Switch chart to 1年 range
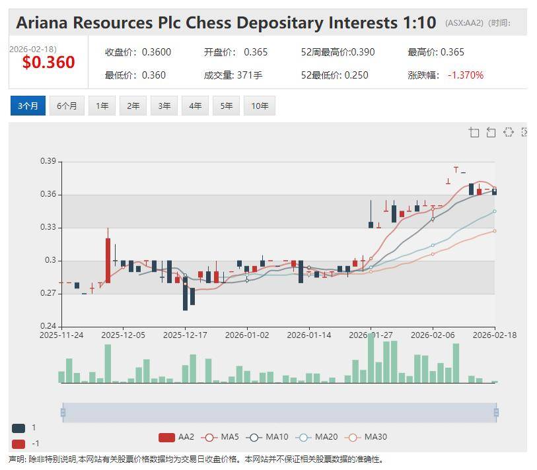This screenshot has height=470, width=537. coord(102,106)
